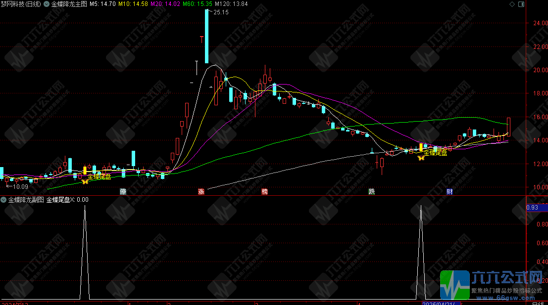Expand the 金蝶降龙副图 indicator dropdown arrow
Image resolution: width=548 pixels, height=305 pixels.
[x=3, y=200]
